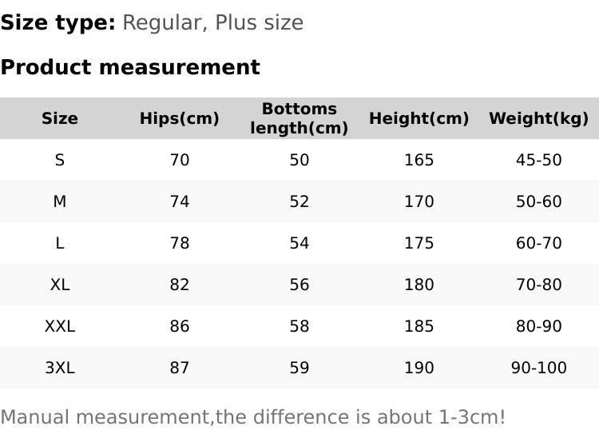The height and width of the screenshot is (446, 599).
Task: Click the Size type label text
Action: tap(58, 22)
